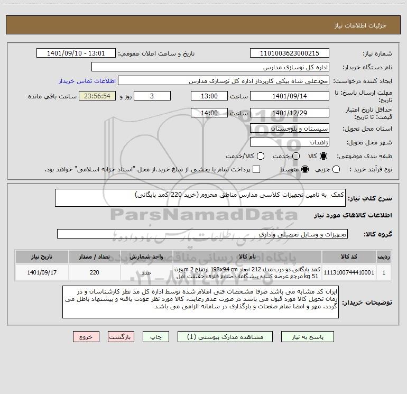Open اطلاعات تماس خریدار link

(87, 81)
